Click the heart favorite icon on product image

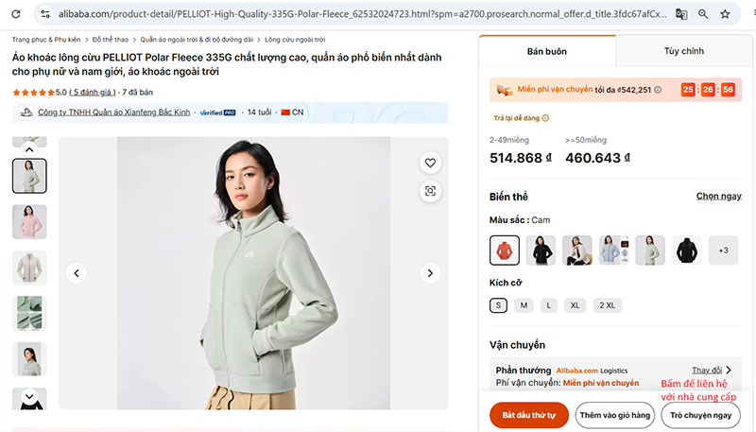coord(430,163)
